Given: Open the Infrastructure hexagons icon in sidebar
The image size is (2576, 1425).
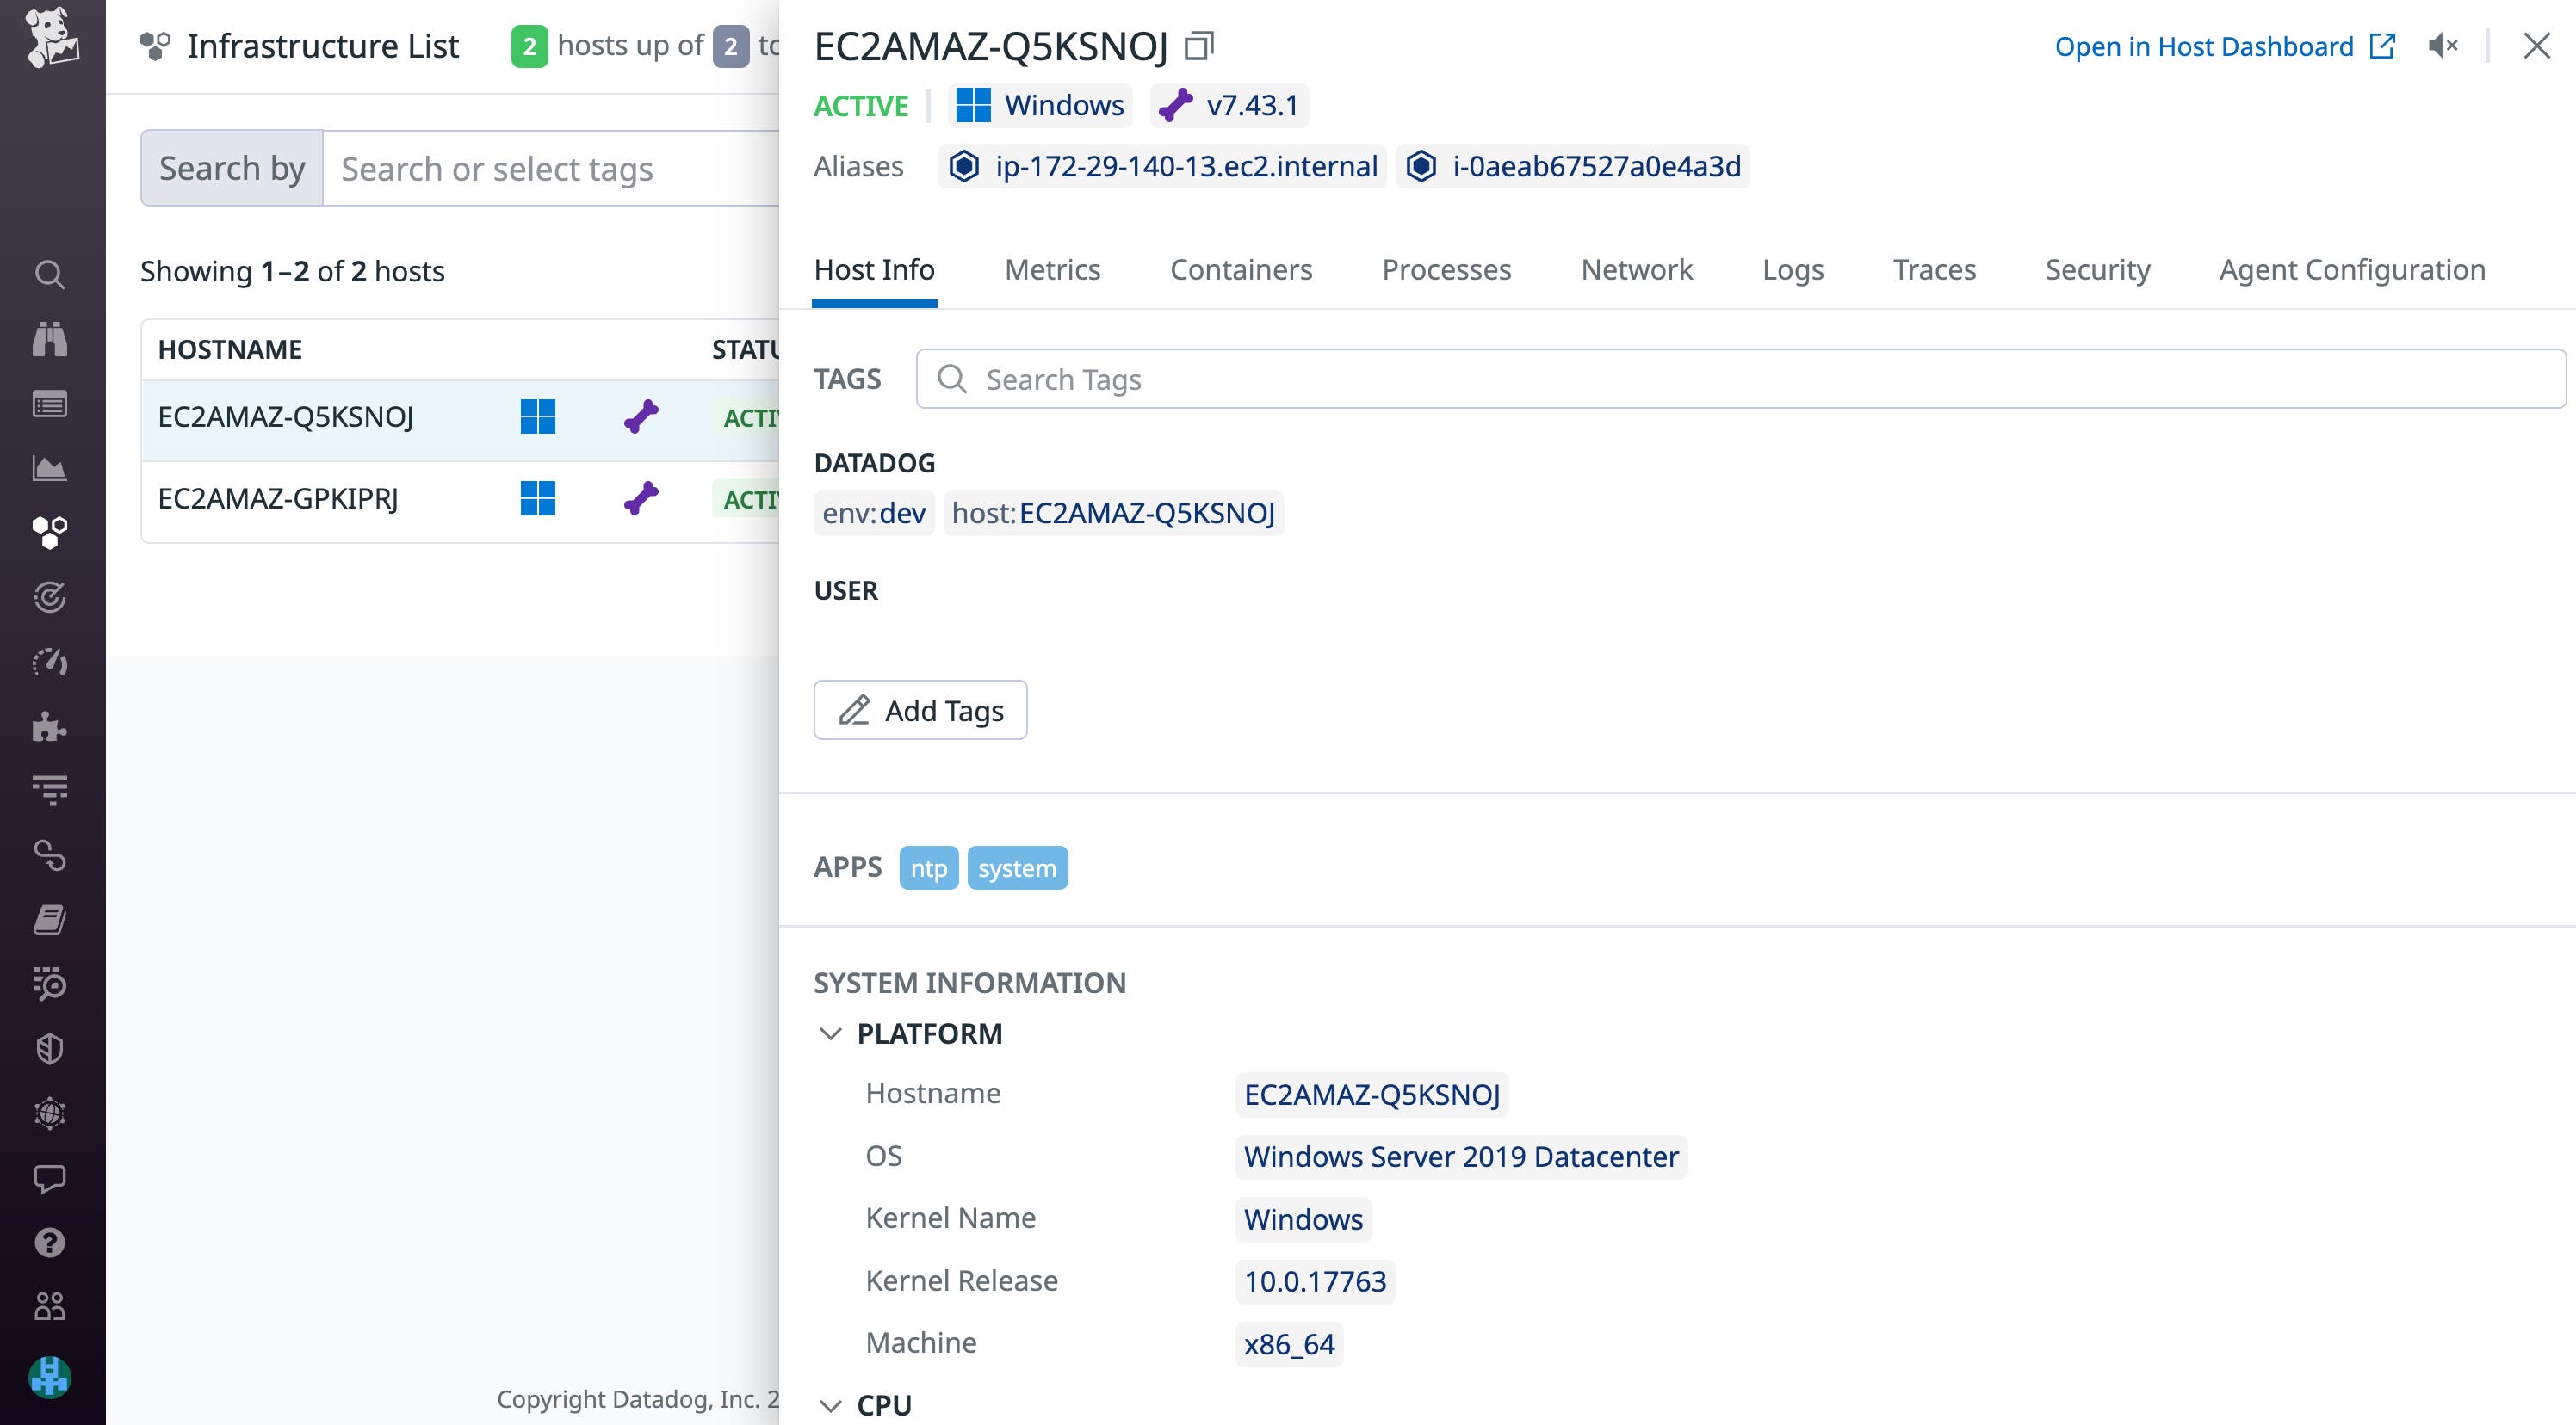Looking at the screenshot, I should tap(51, 533).
